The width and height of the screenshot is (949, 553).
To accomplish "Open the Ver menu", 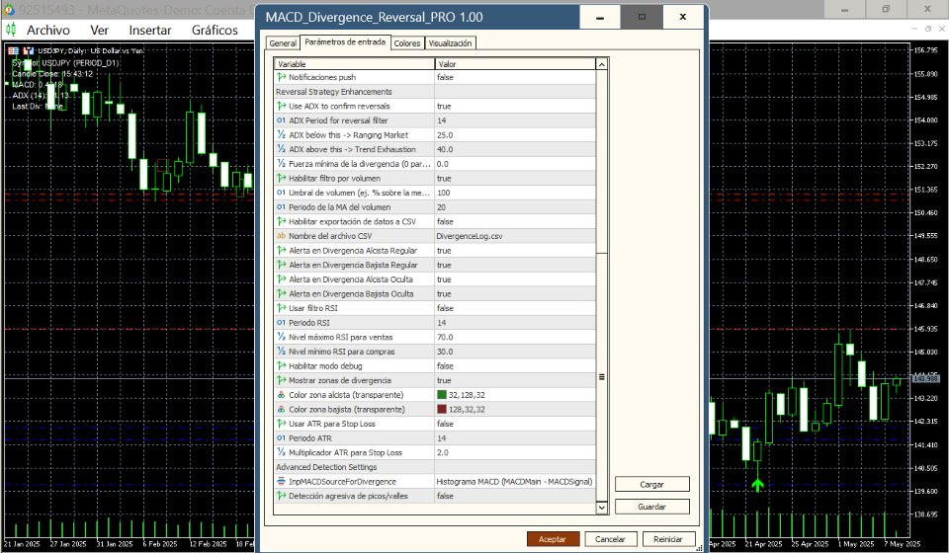I will pos(99,30).
